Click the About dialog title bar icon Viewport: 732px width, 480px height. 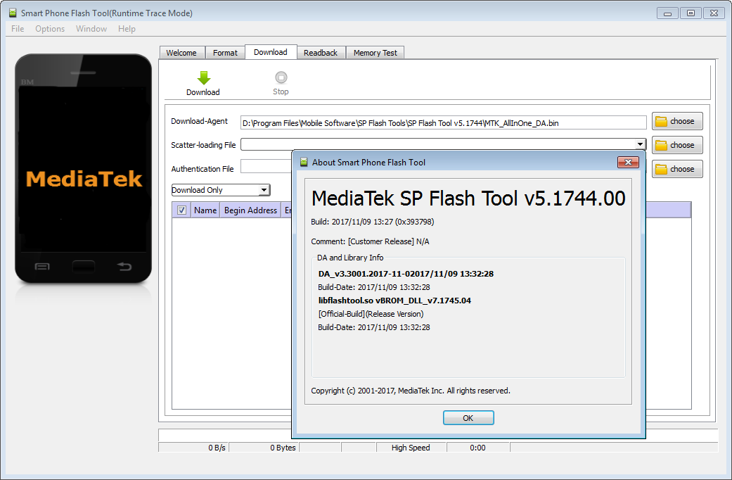click(304, 162)
